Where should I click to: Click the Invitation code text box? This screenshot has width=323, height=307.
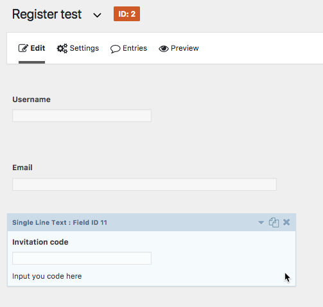click(x=82, y=258)
